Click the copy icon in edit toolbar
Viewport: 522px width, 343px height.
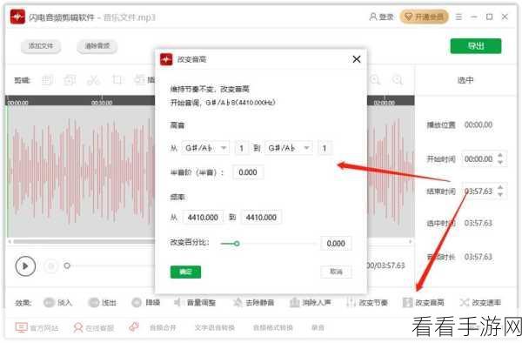coord(70,80)
